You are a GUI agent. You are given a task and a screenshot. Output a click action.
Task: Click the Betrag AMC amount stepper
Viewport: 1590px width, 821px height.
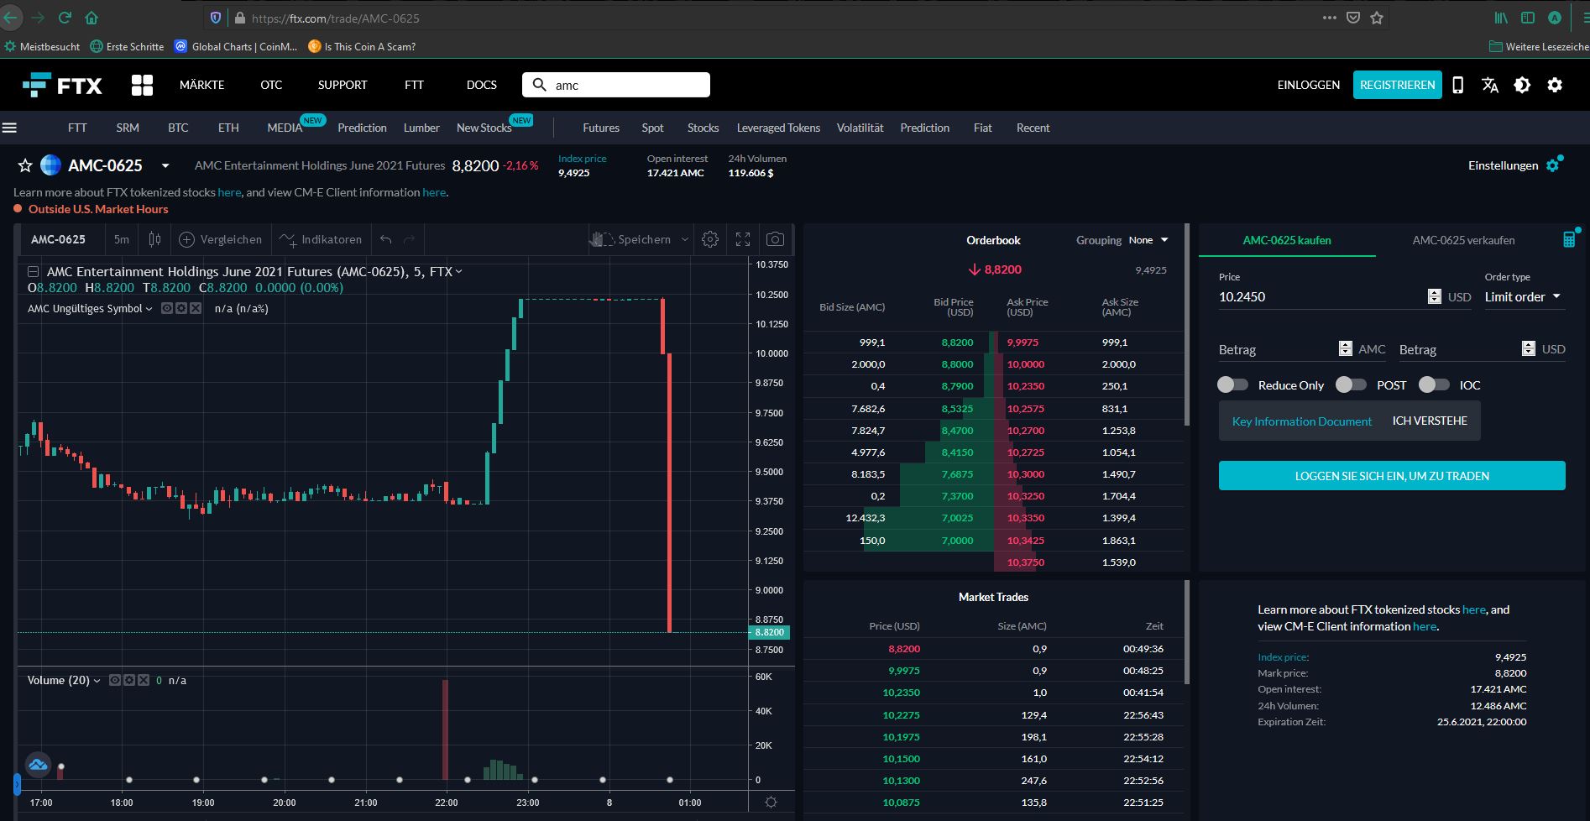(x=1346, y=348)
